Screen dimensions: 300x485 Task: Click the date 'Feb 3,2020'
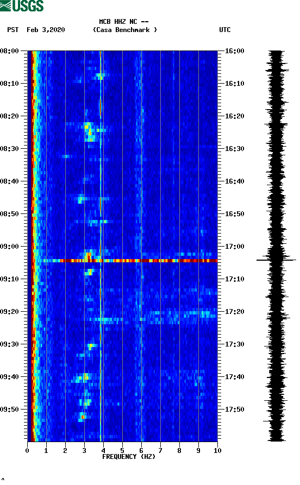pos(46,30)
